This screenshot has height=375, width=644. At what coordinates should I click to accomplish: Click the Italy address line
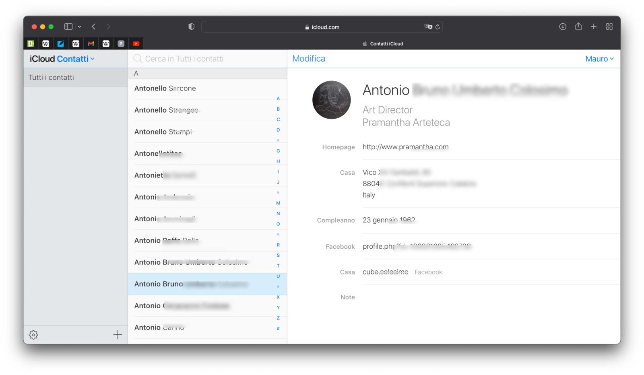pyautogui.click(x=369, y=195)
